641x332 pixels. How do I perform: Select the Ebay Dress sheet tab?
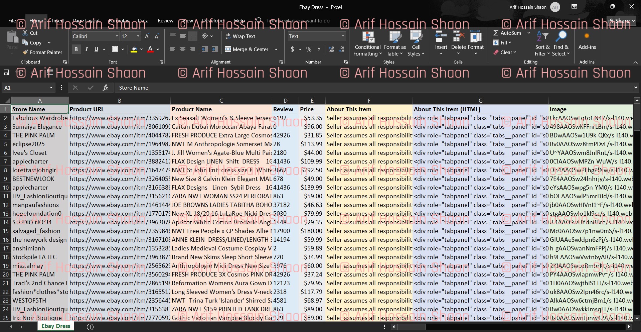tap(56, 326)
